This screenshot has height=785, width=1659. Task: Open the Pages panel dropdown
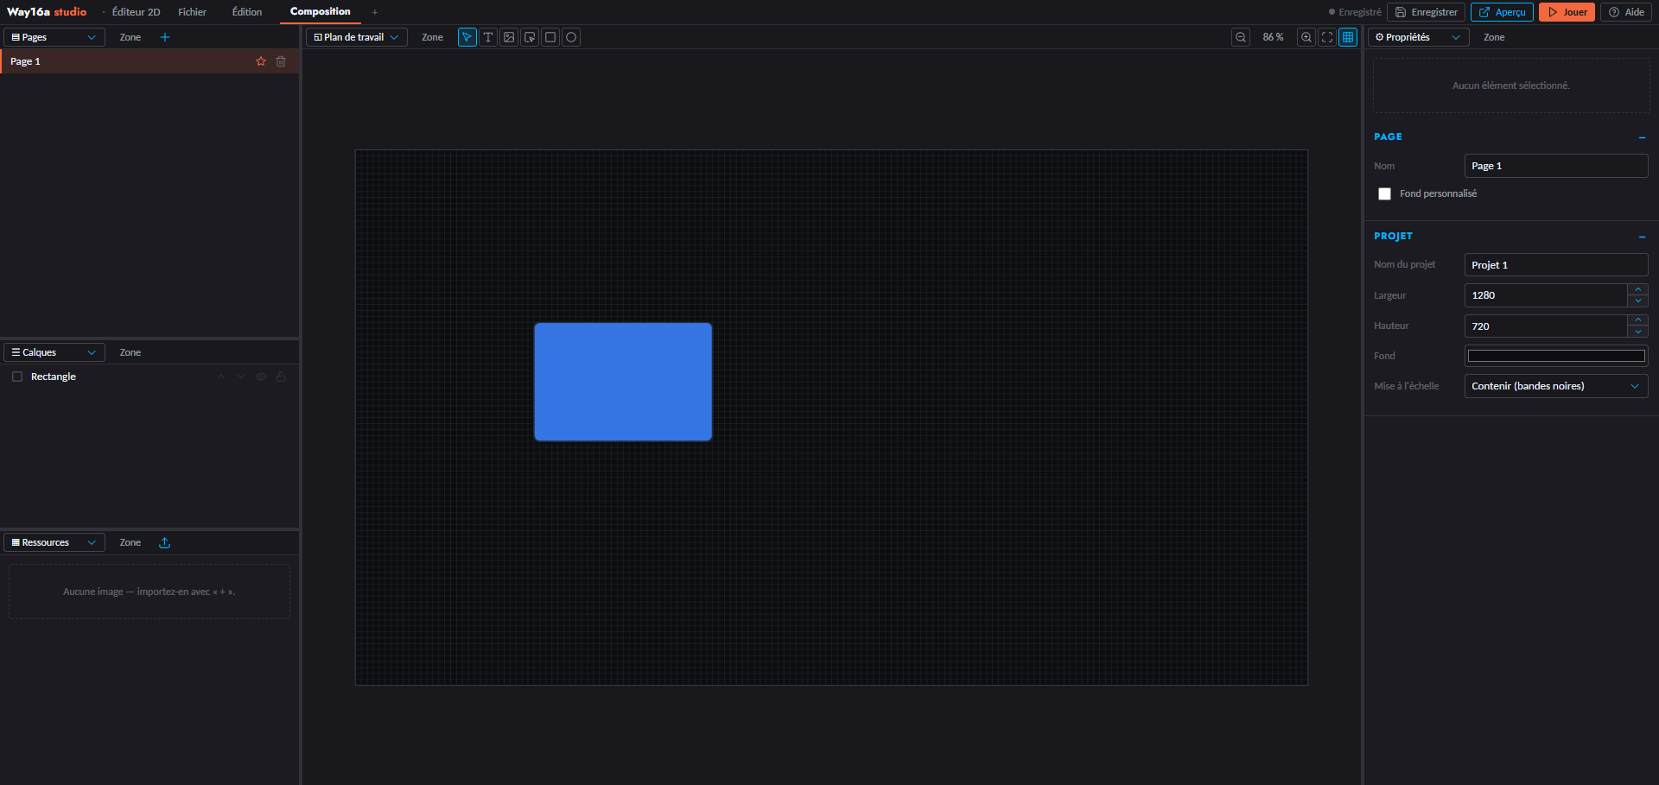click(54, 37)
